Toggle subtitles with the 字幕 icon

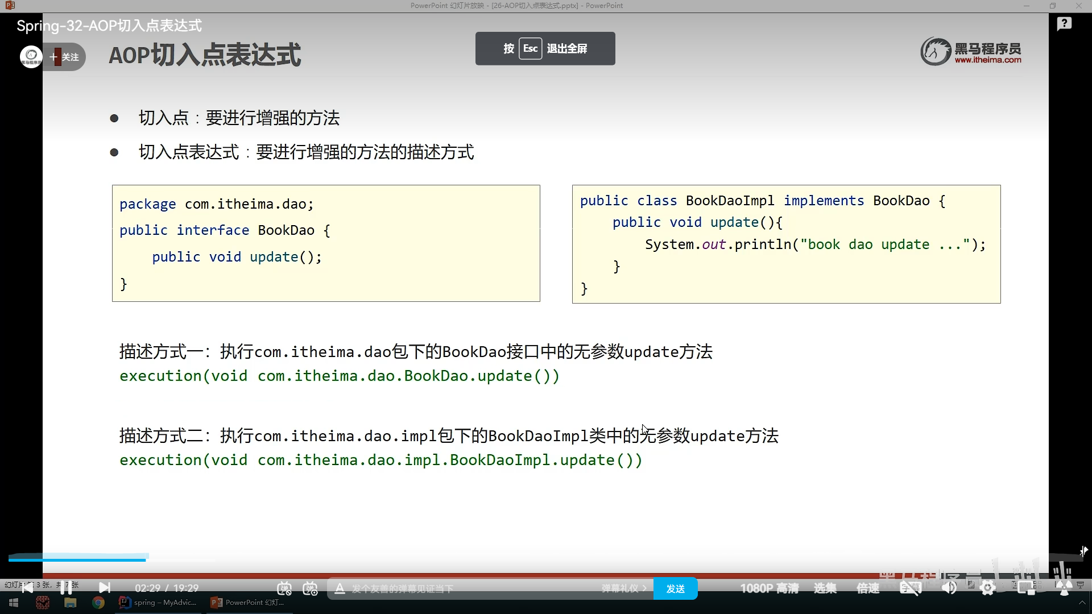tap(910, 588)
